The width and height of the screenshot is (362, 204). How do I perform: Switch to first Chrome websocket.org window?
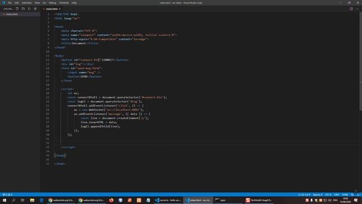point(61,200)
